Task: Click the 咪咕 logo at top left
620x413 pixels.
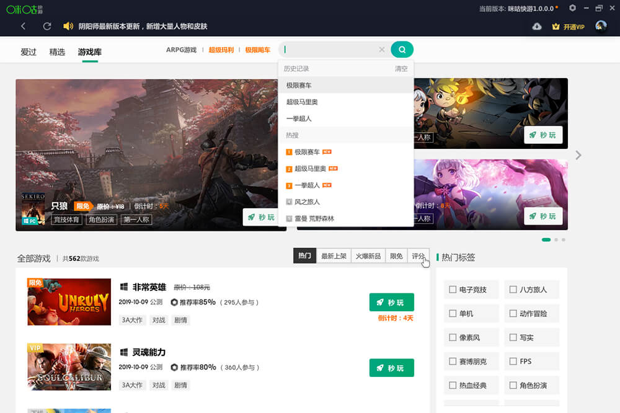Action: tap(25, 8)
